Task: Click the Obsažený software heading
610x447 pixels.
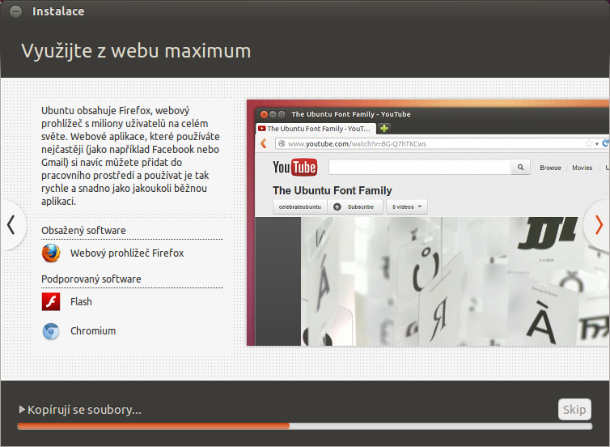Action: coord(83,231)
